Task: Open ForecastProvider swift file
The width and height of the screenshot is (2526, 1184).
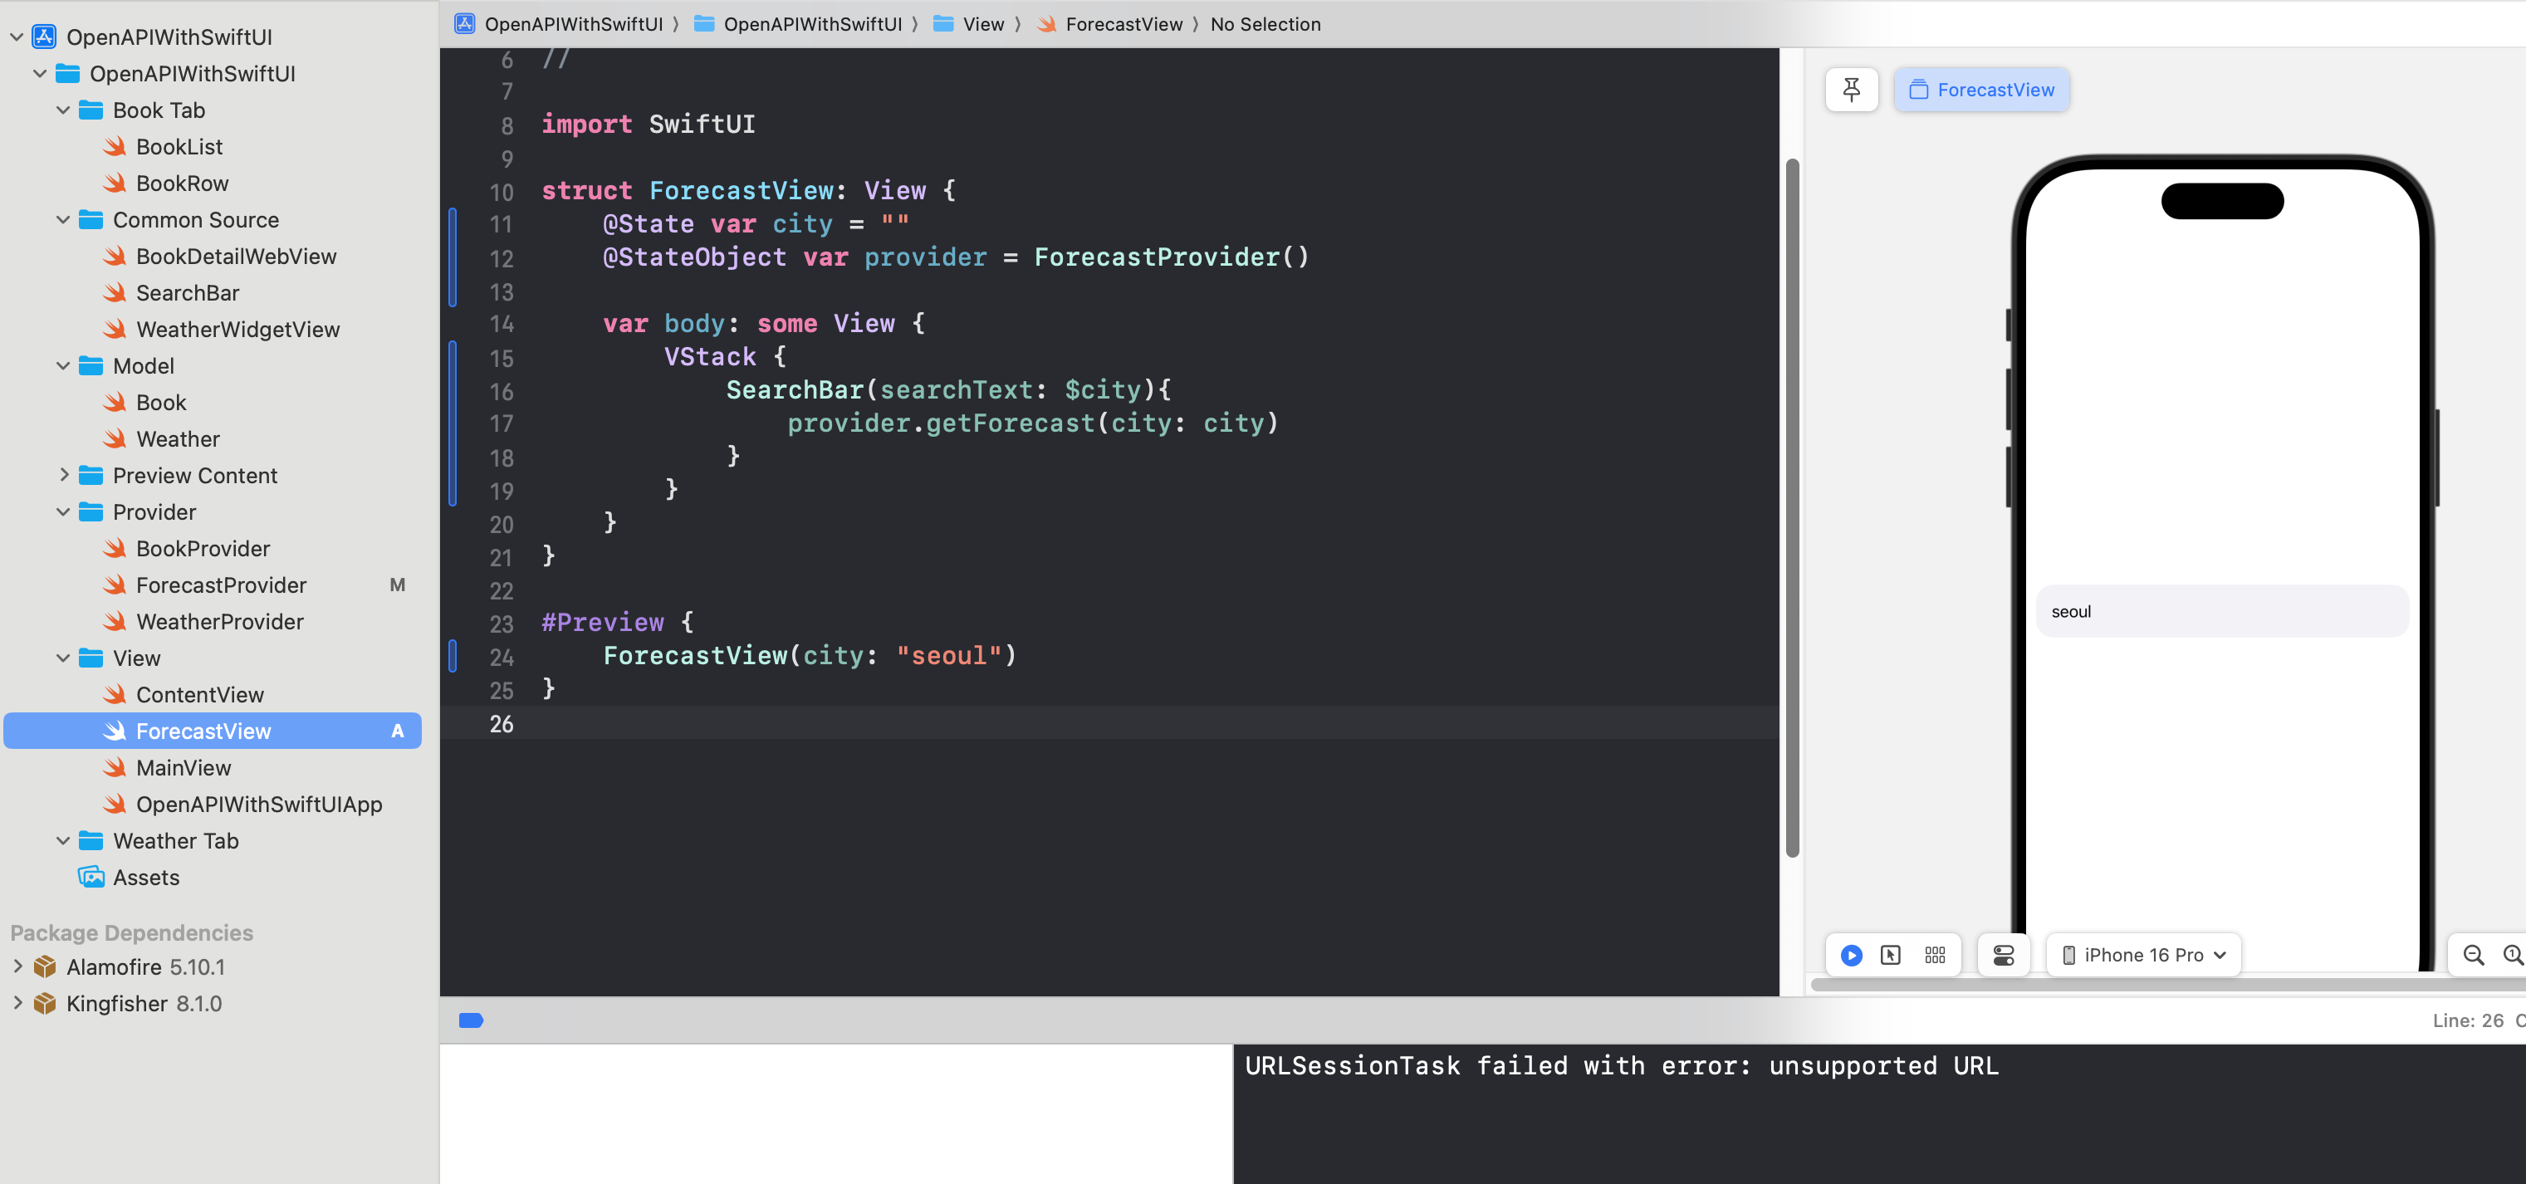Action: coord(221,585)
